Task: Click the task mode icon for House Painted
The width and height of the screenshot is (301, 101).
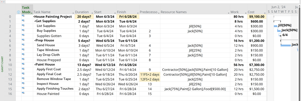Action: 23,93
